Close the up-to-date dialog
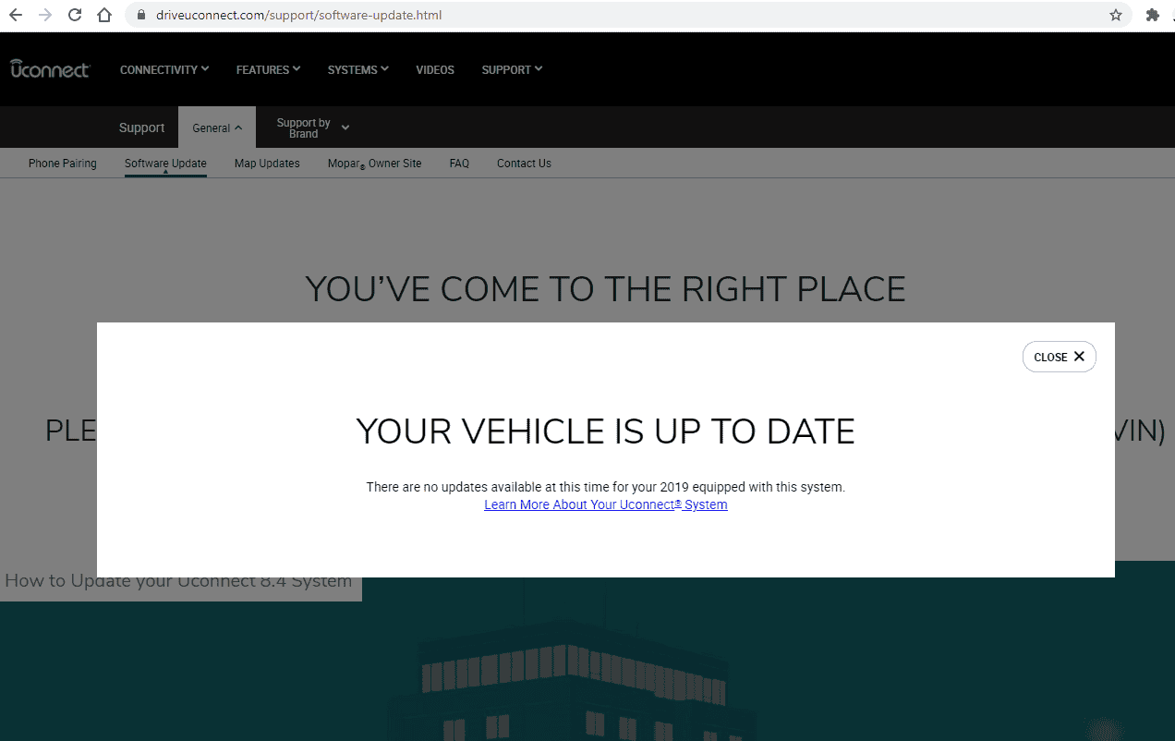The image size is (1175, 741). [x=1059, y=357]
